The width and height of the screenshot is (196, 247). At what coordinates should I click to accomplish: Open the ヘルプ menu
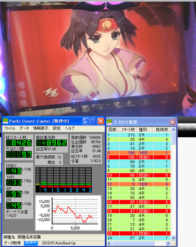(x=69, y=128)
